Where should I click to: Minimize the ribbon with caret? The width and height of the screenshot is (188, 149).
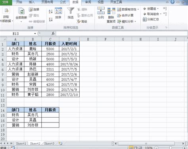tap(167, 2)
